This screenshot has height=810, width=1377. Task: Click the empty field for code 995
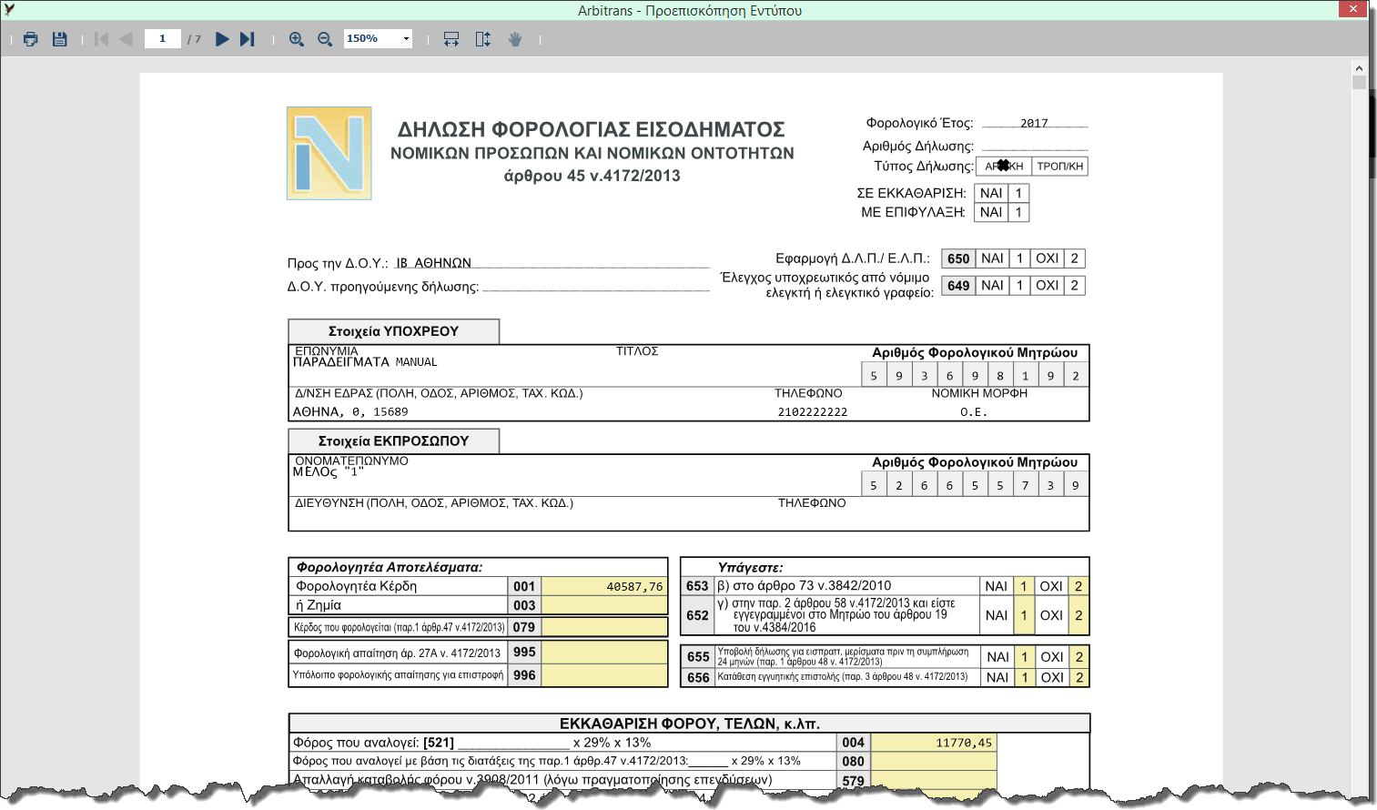pyautogui.click(x=605, y=653)
